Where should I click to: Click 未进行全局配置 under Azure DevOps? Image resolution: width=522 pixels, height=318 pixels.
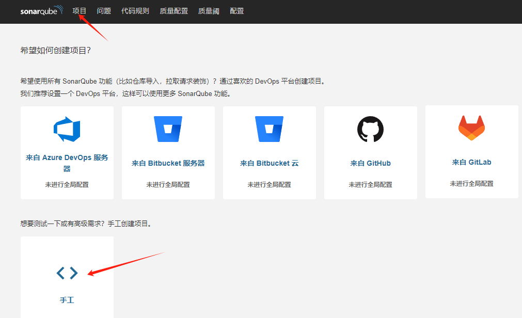tap(67, 184)
